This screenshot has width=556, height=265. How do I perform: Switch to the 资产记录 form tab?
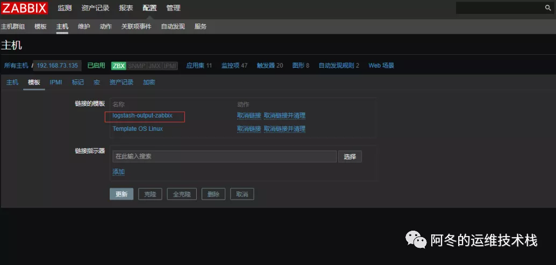tap(122, 83)
